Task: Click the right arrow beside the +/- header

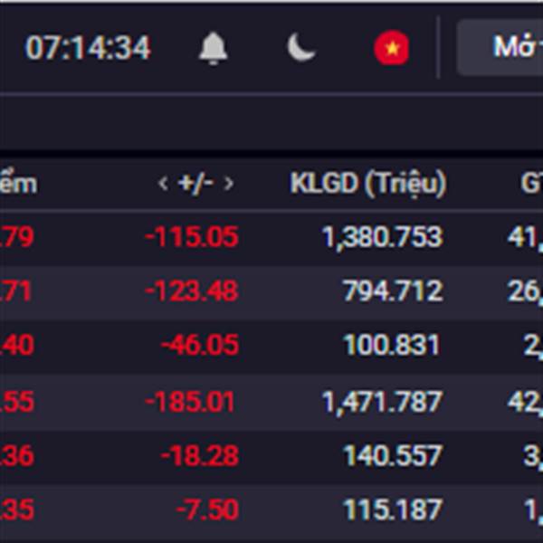Action: click(x=229, y=183)
